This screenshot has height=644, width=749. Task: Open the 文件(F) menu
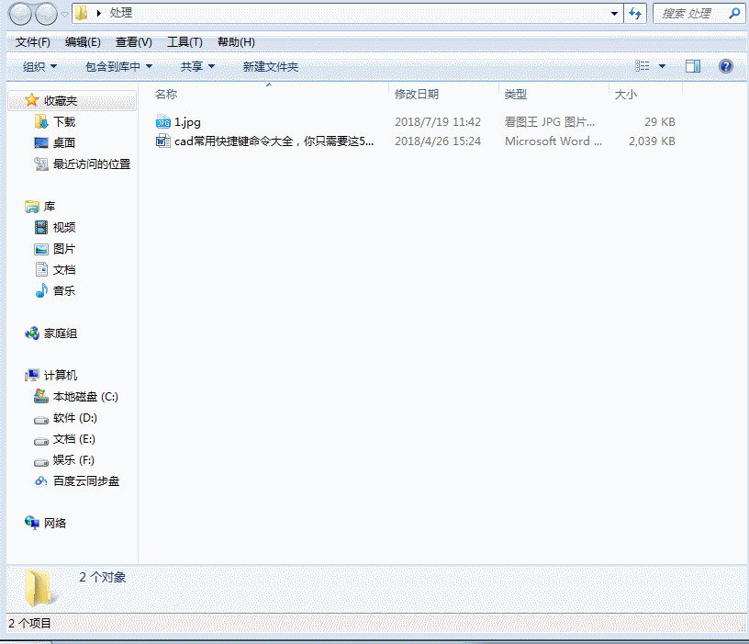pos(32,42)
